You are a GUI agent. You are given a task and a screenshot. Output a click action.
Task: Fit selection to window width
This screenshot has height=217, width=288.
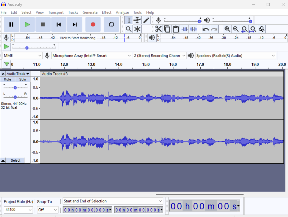244,29
